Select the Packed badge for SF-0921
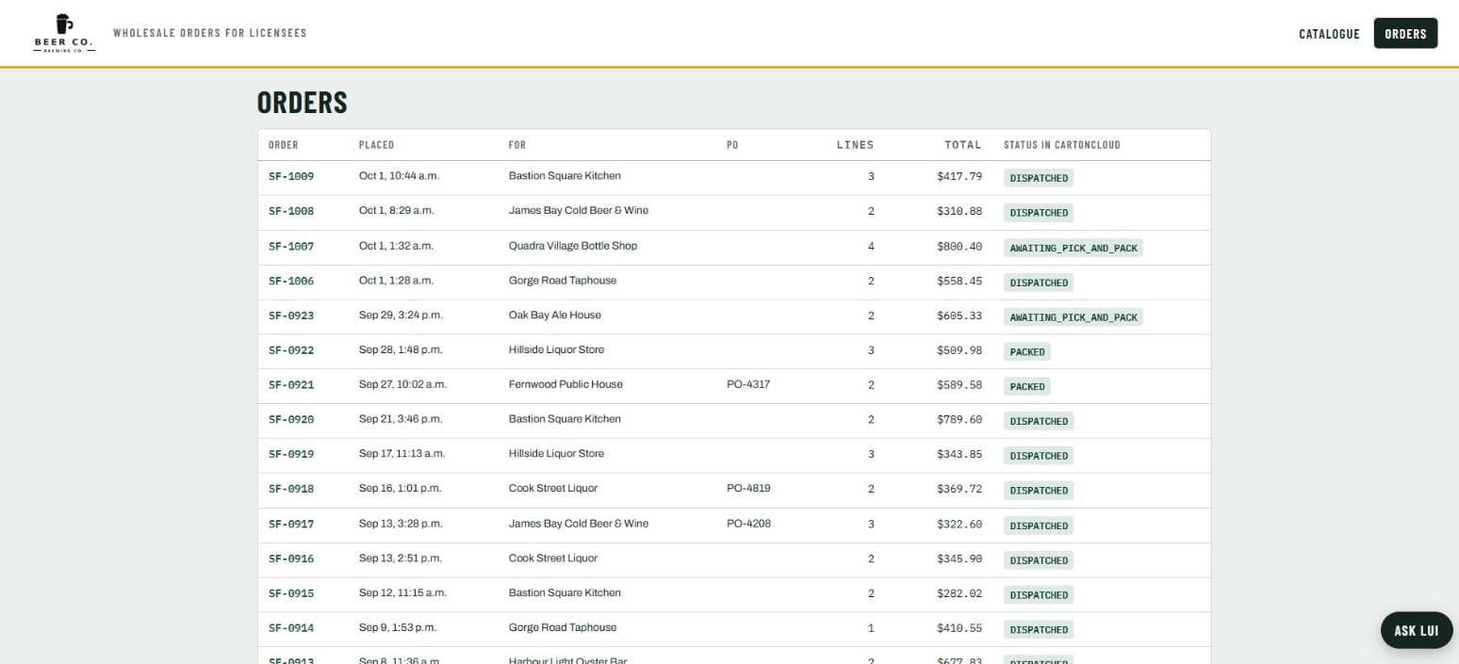Screen dimensions: 1459x664 [x=1027, y=386]
